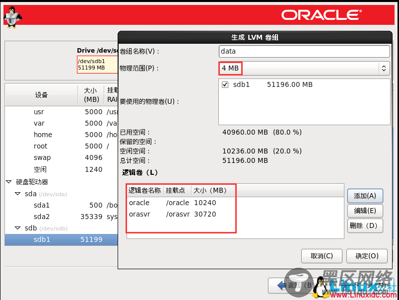Screen dimensions: 399x300
Task: Select the orasvr logical volume row
Action: [235, 214]
